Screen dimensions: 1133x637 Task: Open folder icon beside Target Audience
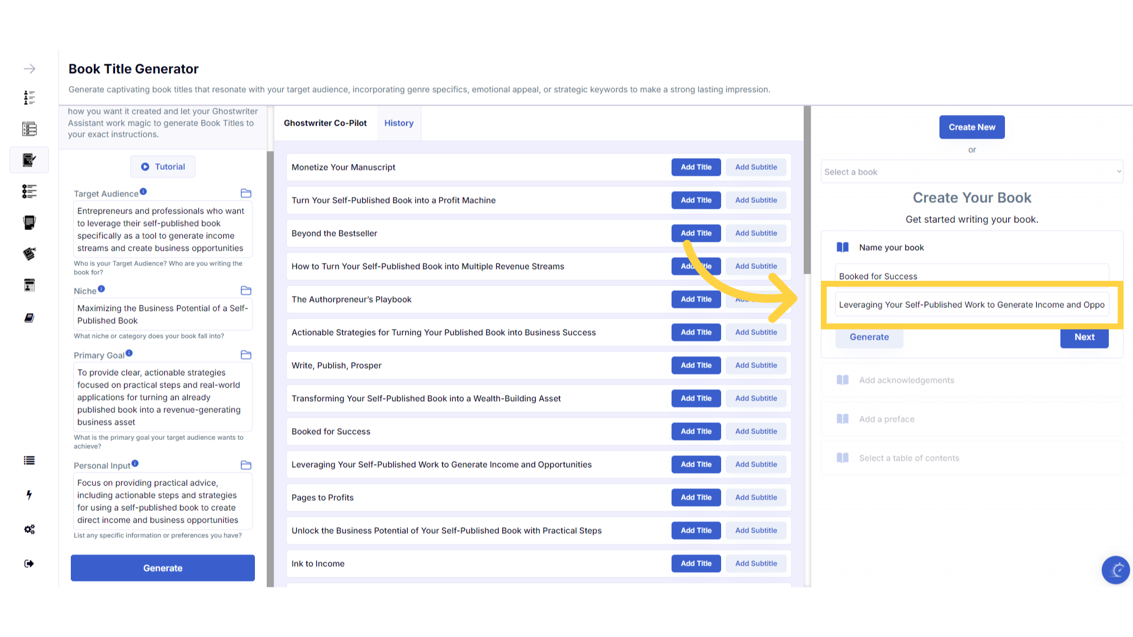[246, 193]
